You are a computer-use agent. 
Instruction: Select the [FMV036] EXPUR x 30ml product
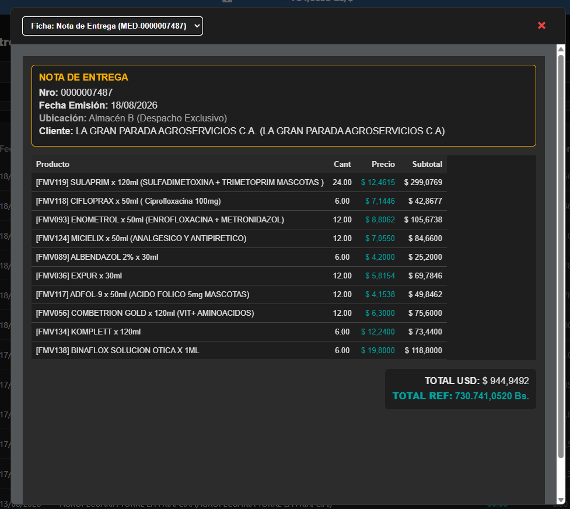coord(79,276)
